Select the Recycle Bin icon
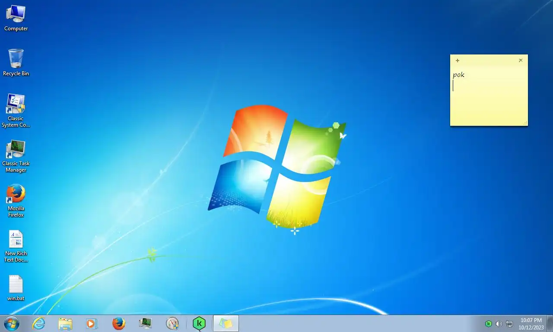 (16, 63)
